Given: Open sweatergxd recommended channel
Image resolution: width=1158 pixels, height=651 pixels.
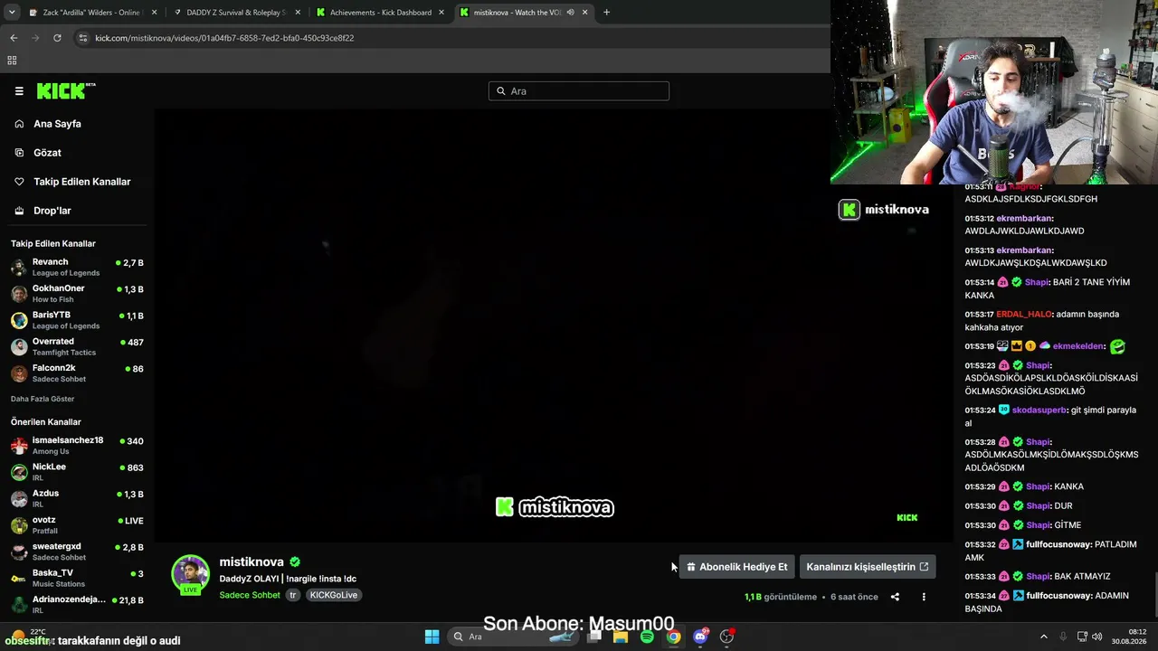Looking at the screenshot, I should tap(77, 552).
